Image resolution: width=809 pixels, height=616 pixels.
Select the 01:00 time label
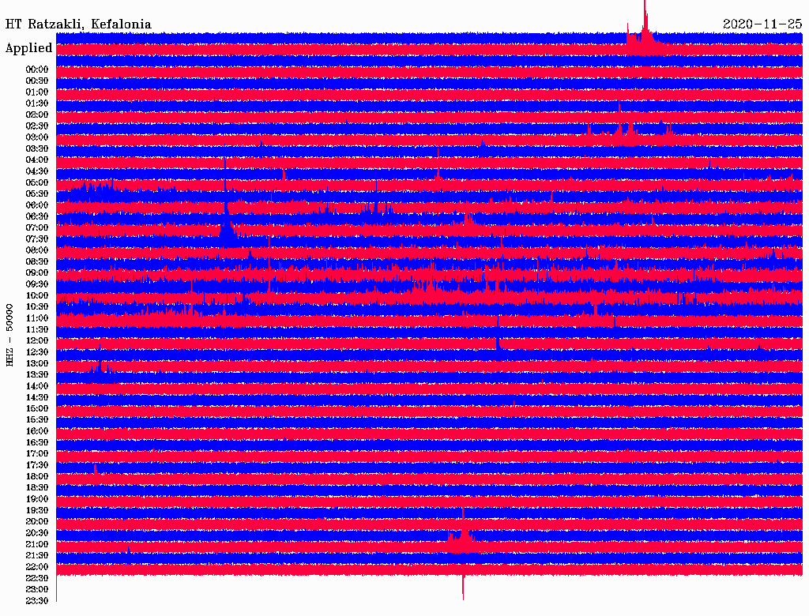(x=37, y=92)
